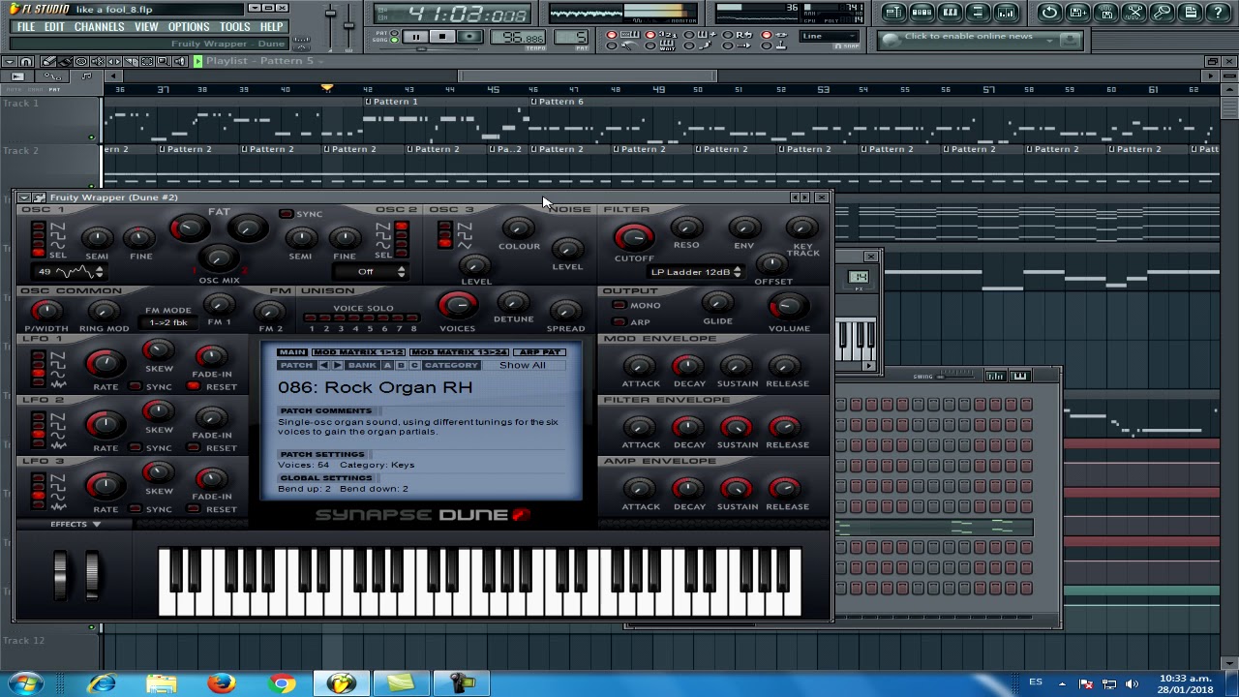Click to enable online news bar
The width and height of the screenshot is (1239, 697).
click(981, 39)
